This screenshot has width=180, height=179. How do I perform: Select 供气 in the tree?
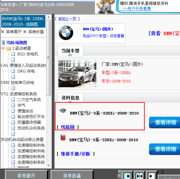tap(21, 105)
